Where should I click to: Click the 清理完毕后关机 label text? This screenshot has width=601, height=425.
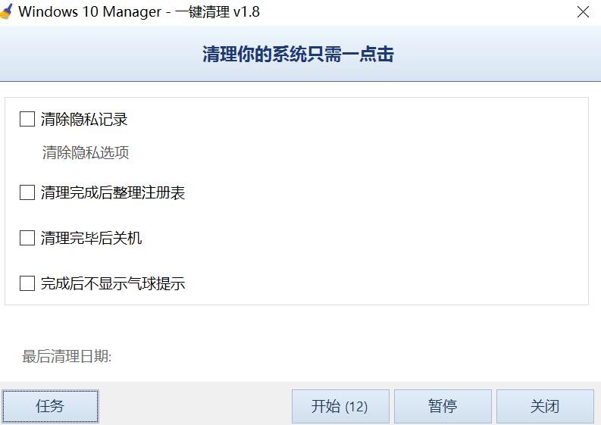(92, 238)
